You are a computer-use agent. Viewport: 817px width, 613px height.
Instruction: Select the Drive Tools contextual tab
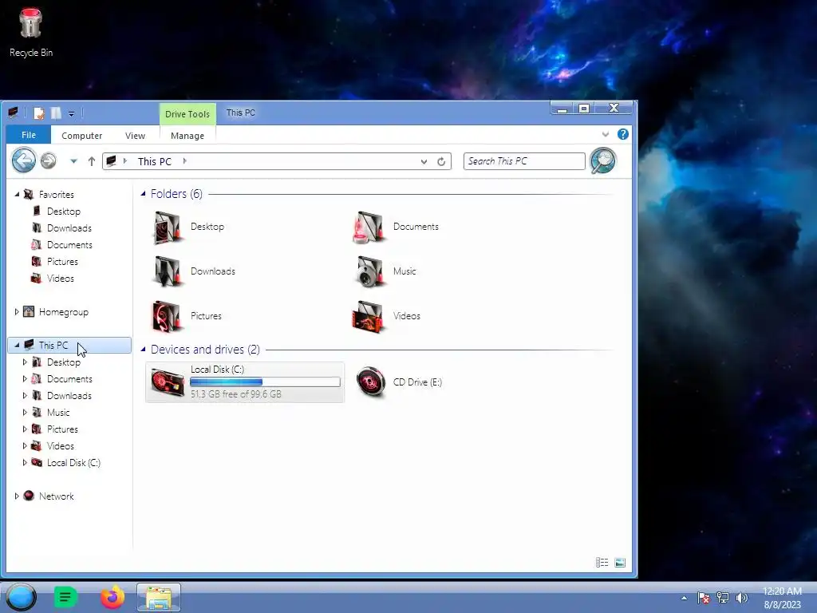[x=187, y=114]
